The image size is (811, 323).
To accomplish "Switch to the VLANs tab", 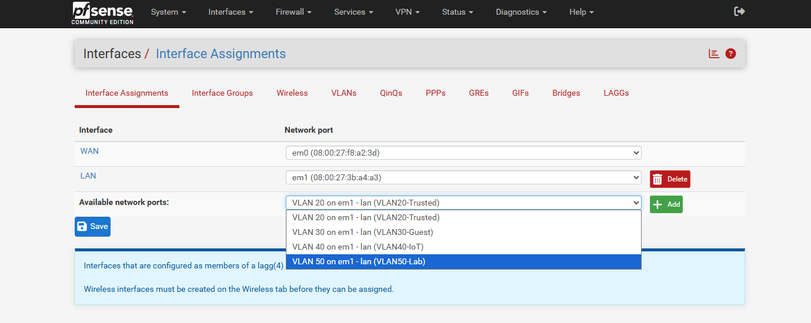I will 344,93.
